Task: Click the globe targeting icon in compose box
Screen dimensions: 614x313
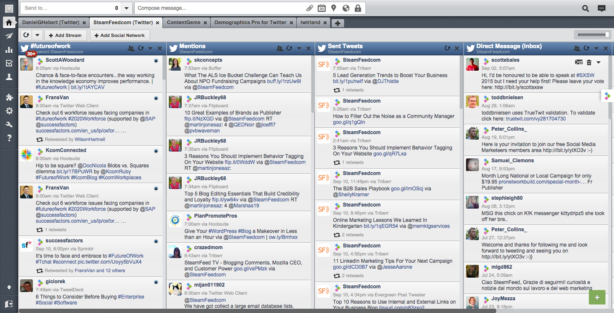Action: 345,8
